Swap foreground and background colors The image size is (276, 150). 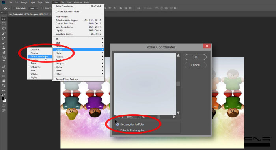coord(5,95)
